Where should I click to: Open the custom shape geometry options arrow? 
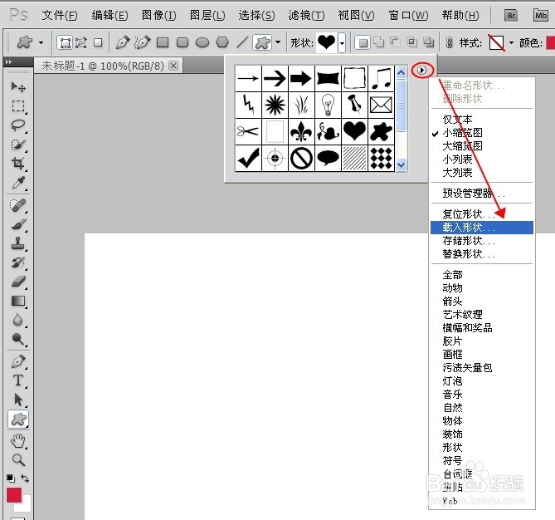pos(278,42)
